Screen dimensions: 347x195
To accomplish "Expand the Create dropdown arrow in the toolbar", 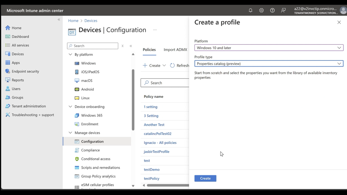I will tap(164, 66).
